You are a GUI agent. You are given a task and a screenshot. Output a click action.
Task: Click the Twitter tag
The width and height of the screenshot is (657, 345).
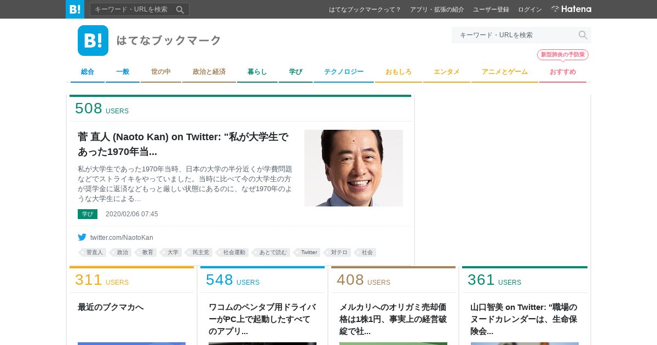[x=308, y=252]
